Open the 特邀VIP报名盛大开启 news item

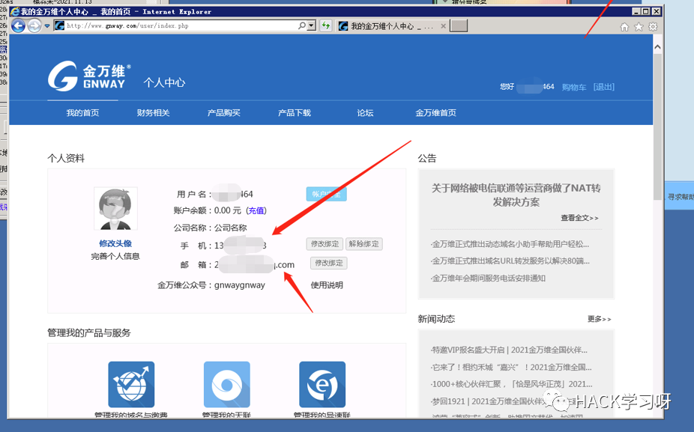coord(509,350)
